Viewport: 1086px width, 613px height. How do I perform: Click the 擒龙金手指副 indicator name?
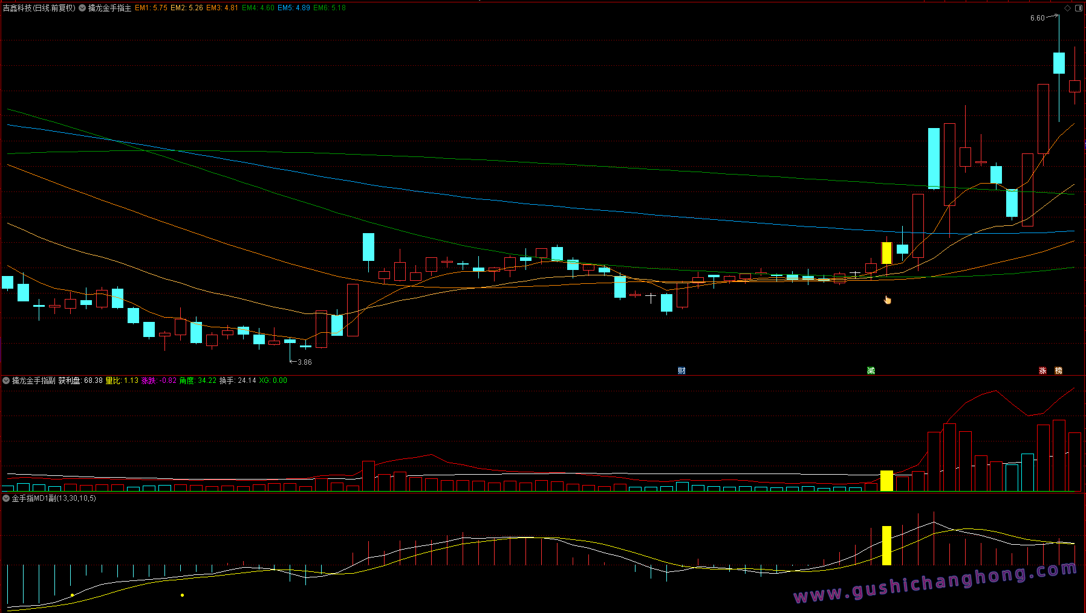click(x=34, y=380)
